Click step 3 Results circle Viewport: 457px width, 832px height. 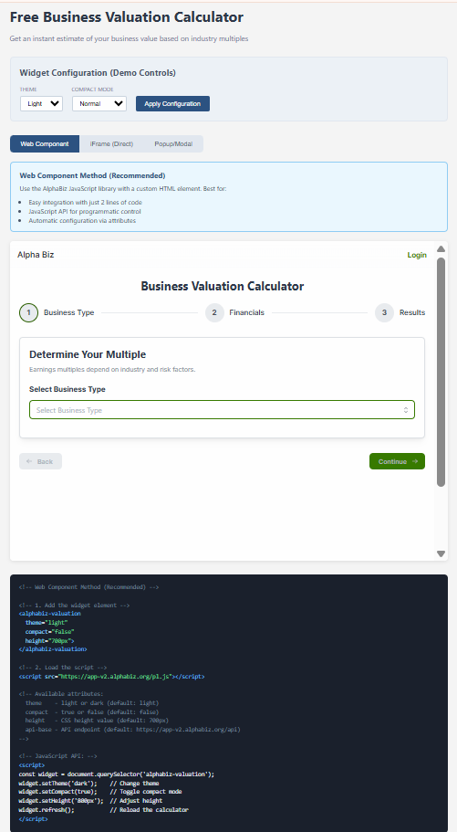(384, 312)
